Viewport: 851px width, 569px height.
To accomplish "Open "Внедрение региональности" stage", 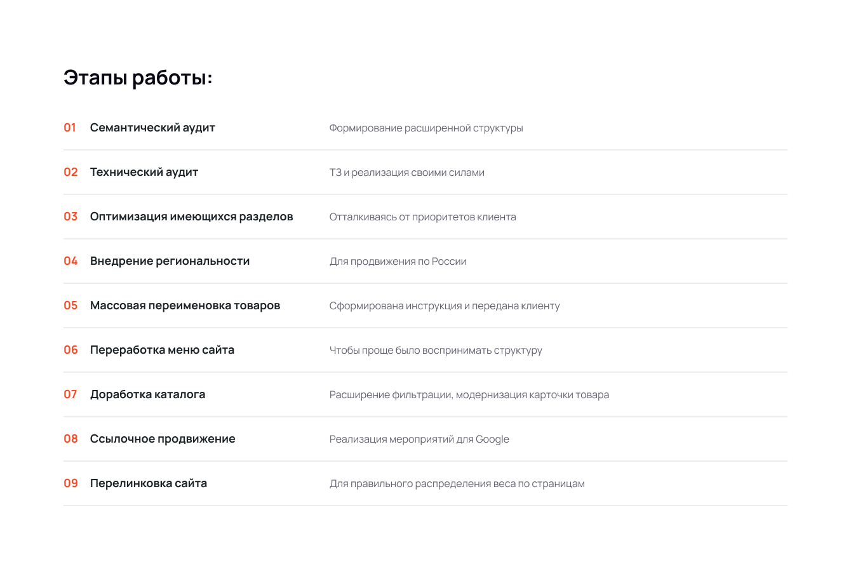I will click(x=170, y=261).
